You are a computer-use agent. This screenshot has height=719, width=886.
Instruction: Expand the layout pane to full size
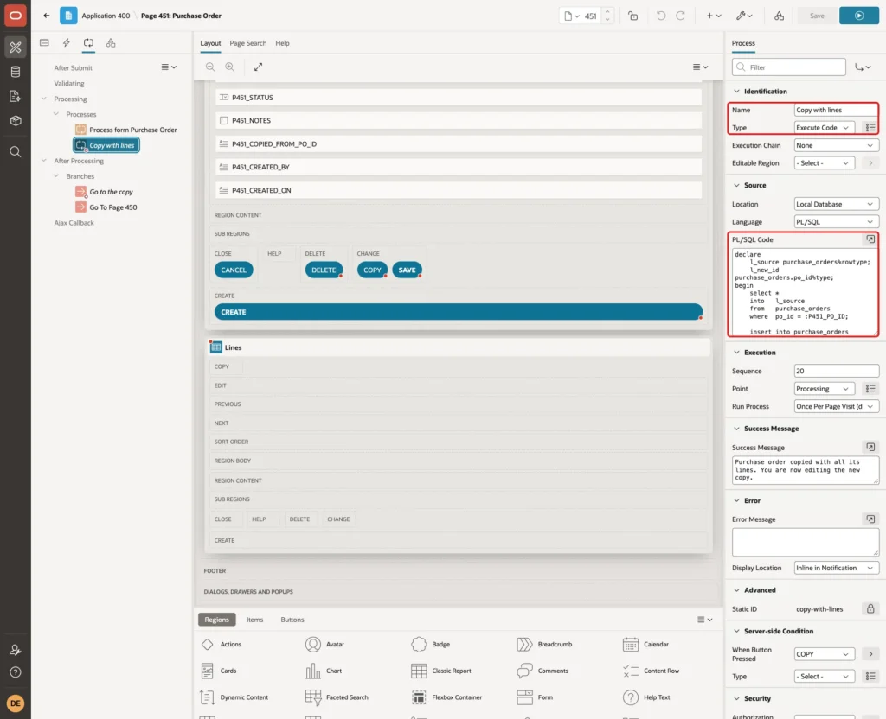click(x=258, y=67)
